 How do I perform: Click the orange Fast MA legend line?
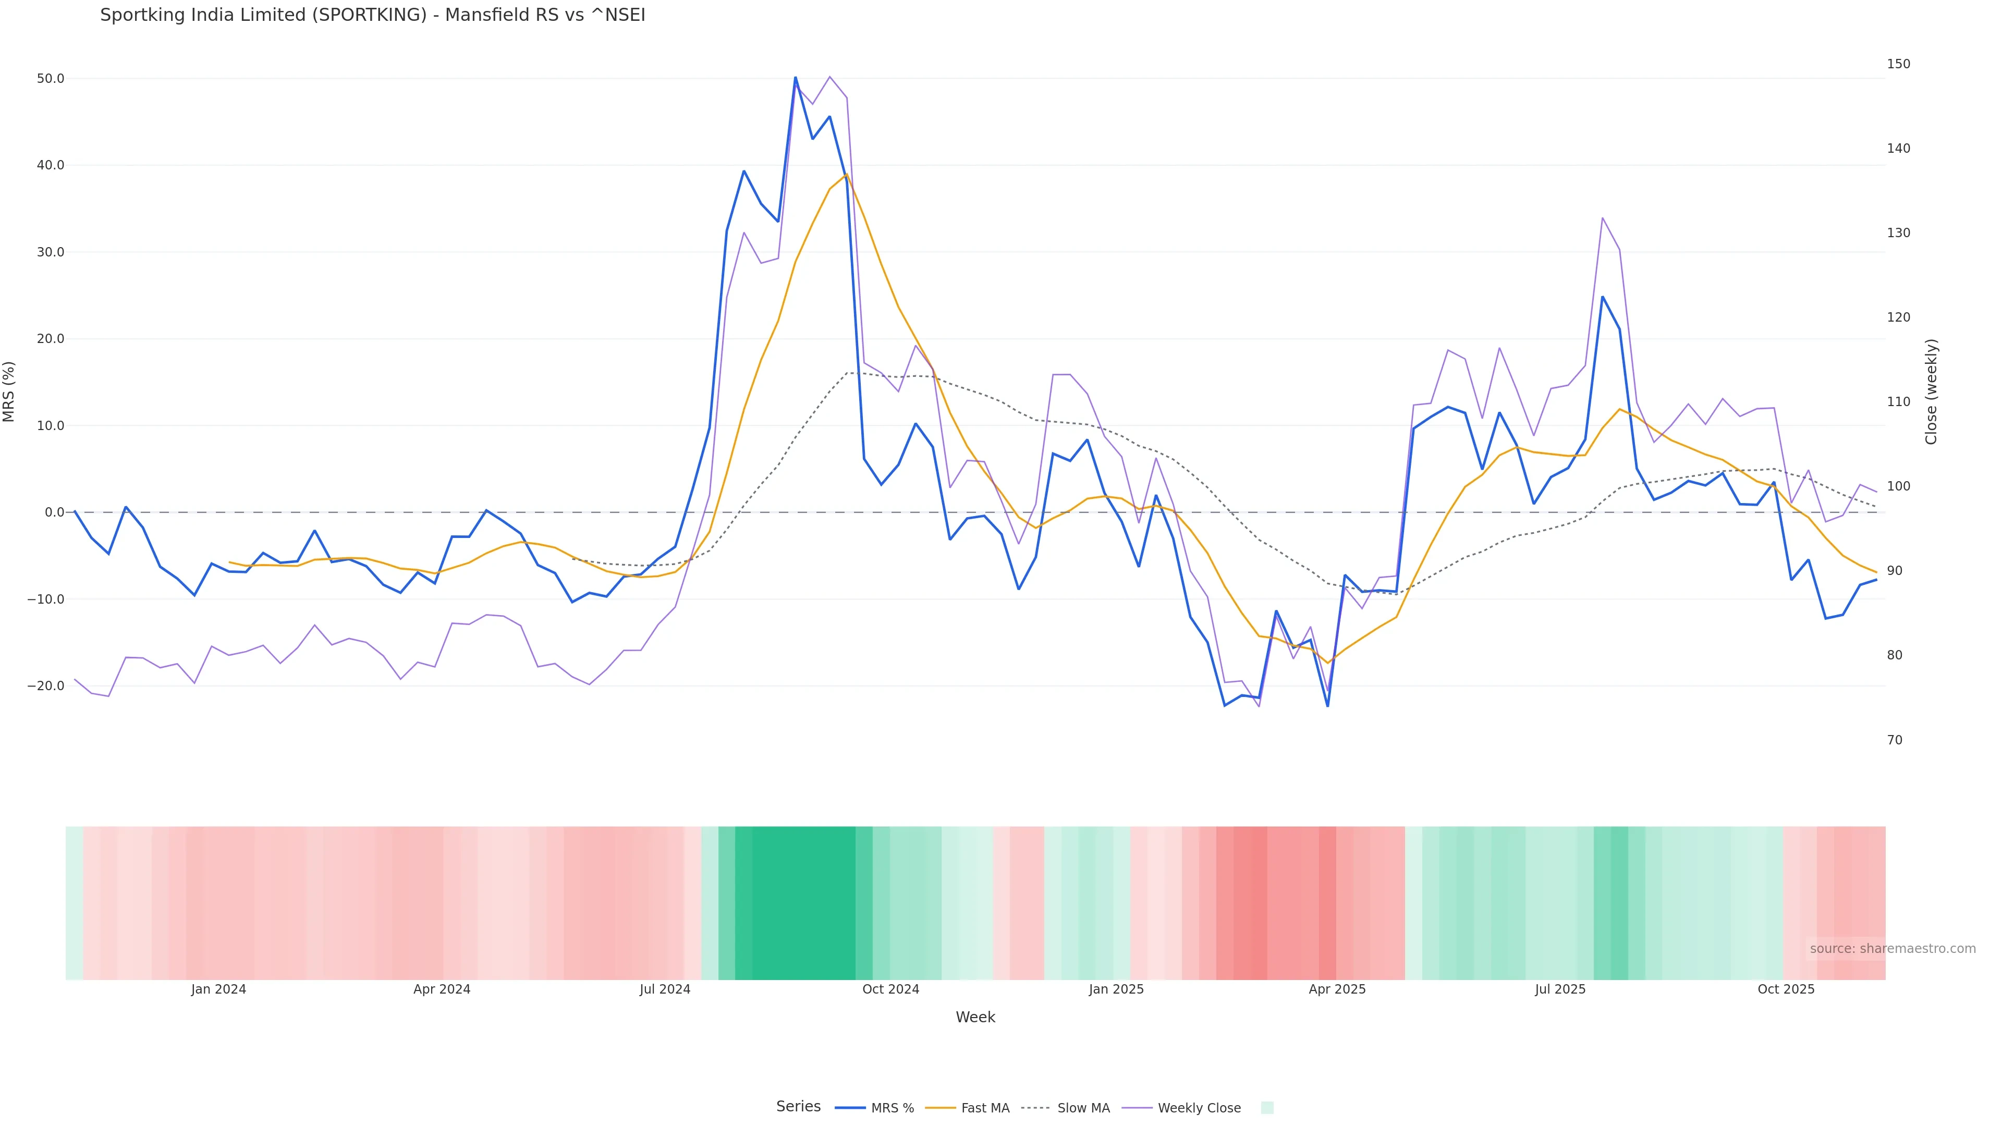coord(941,1108)
